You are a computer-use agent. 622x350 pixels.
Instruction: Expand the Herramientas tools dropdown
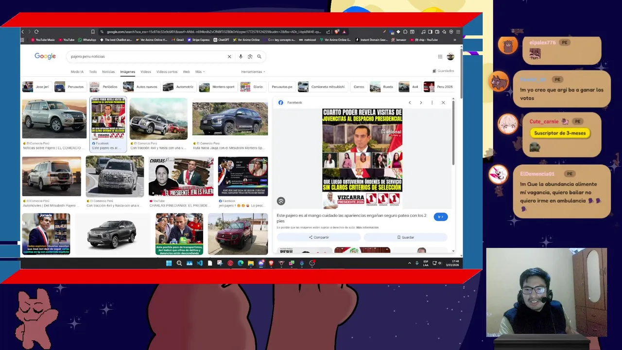pyautogui.click(x=253, y=71)
